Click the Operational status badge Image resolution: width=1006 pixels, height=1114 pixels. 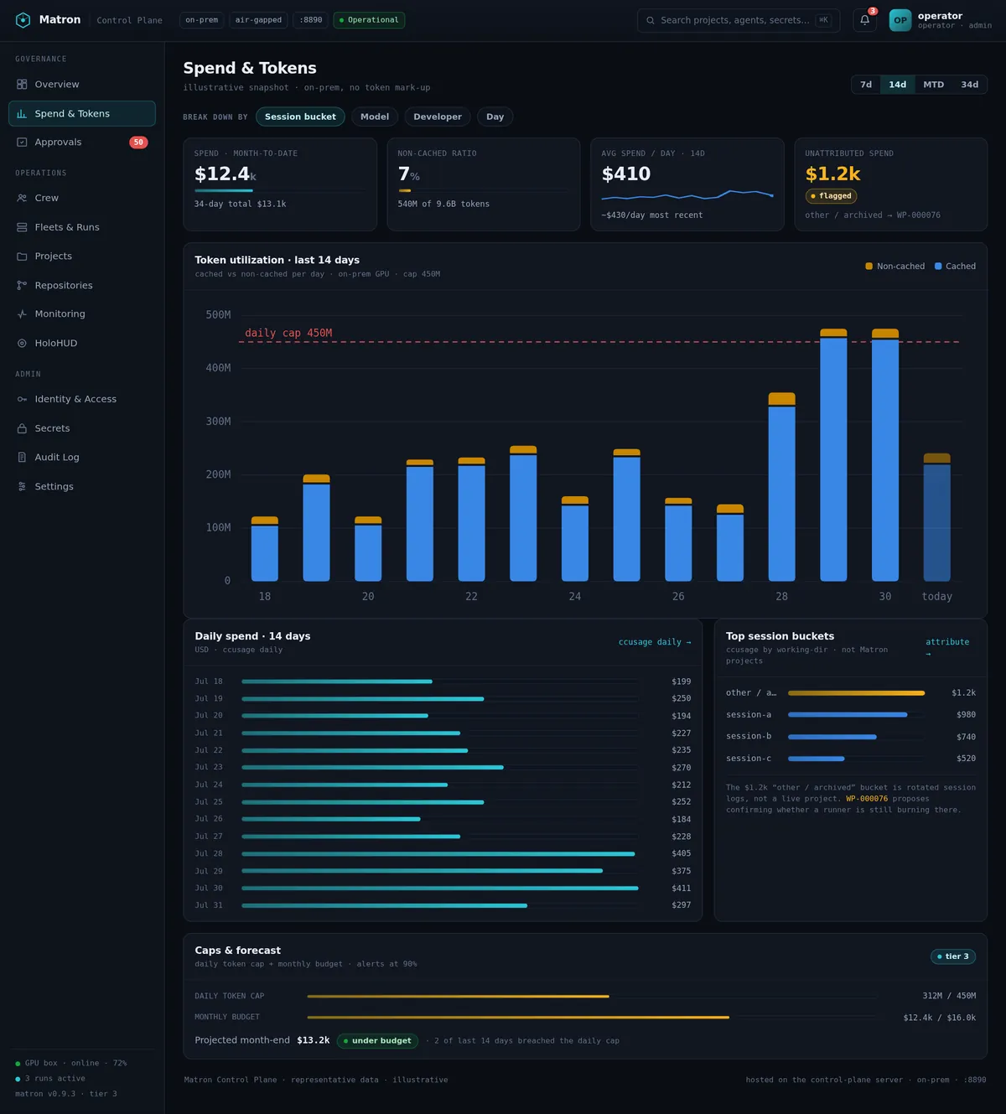pyautogui.click(x=369, y=20)
